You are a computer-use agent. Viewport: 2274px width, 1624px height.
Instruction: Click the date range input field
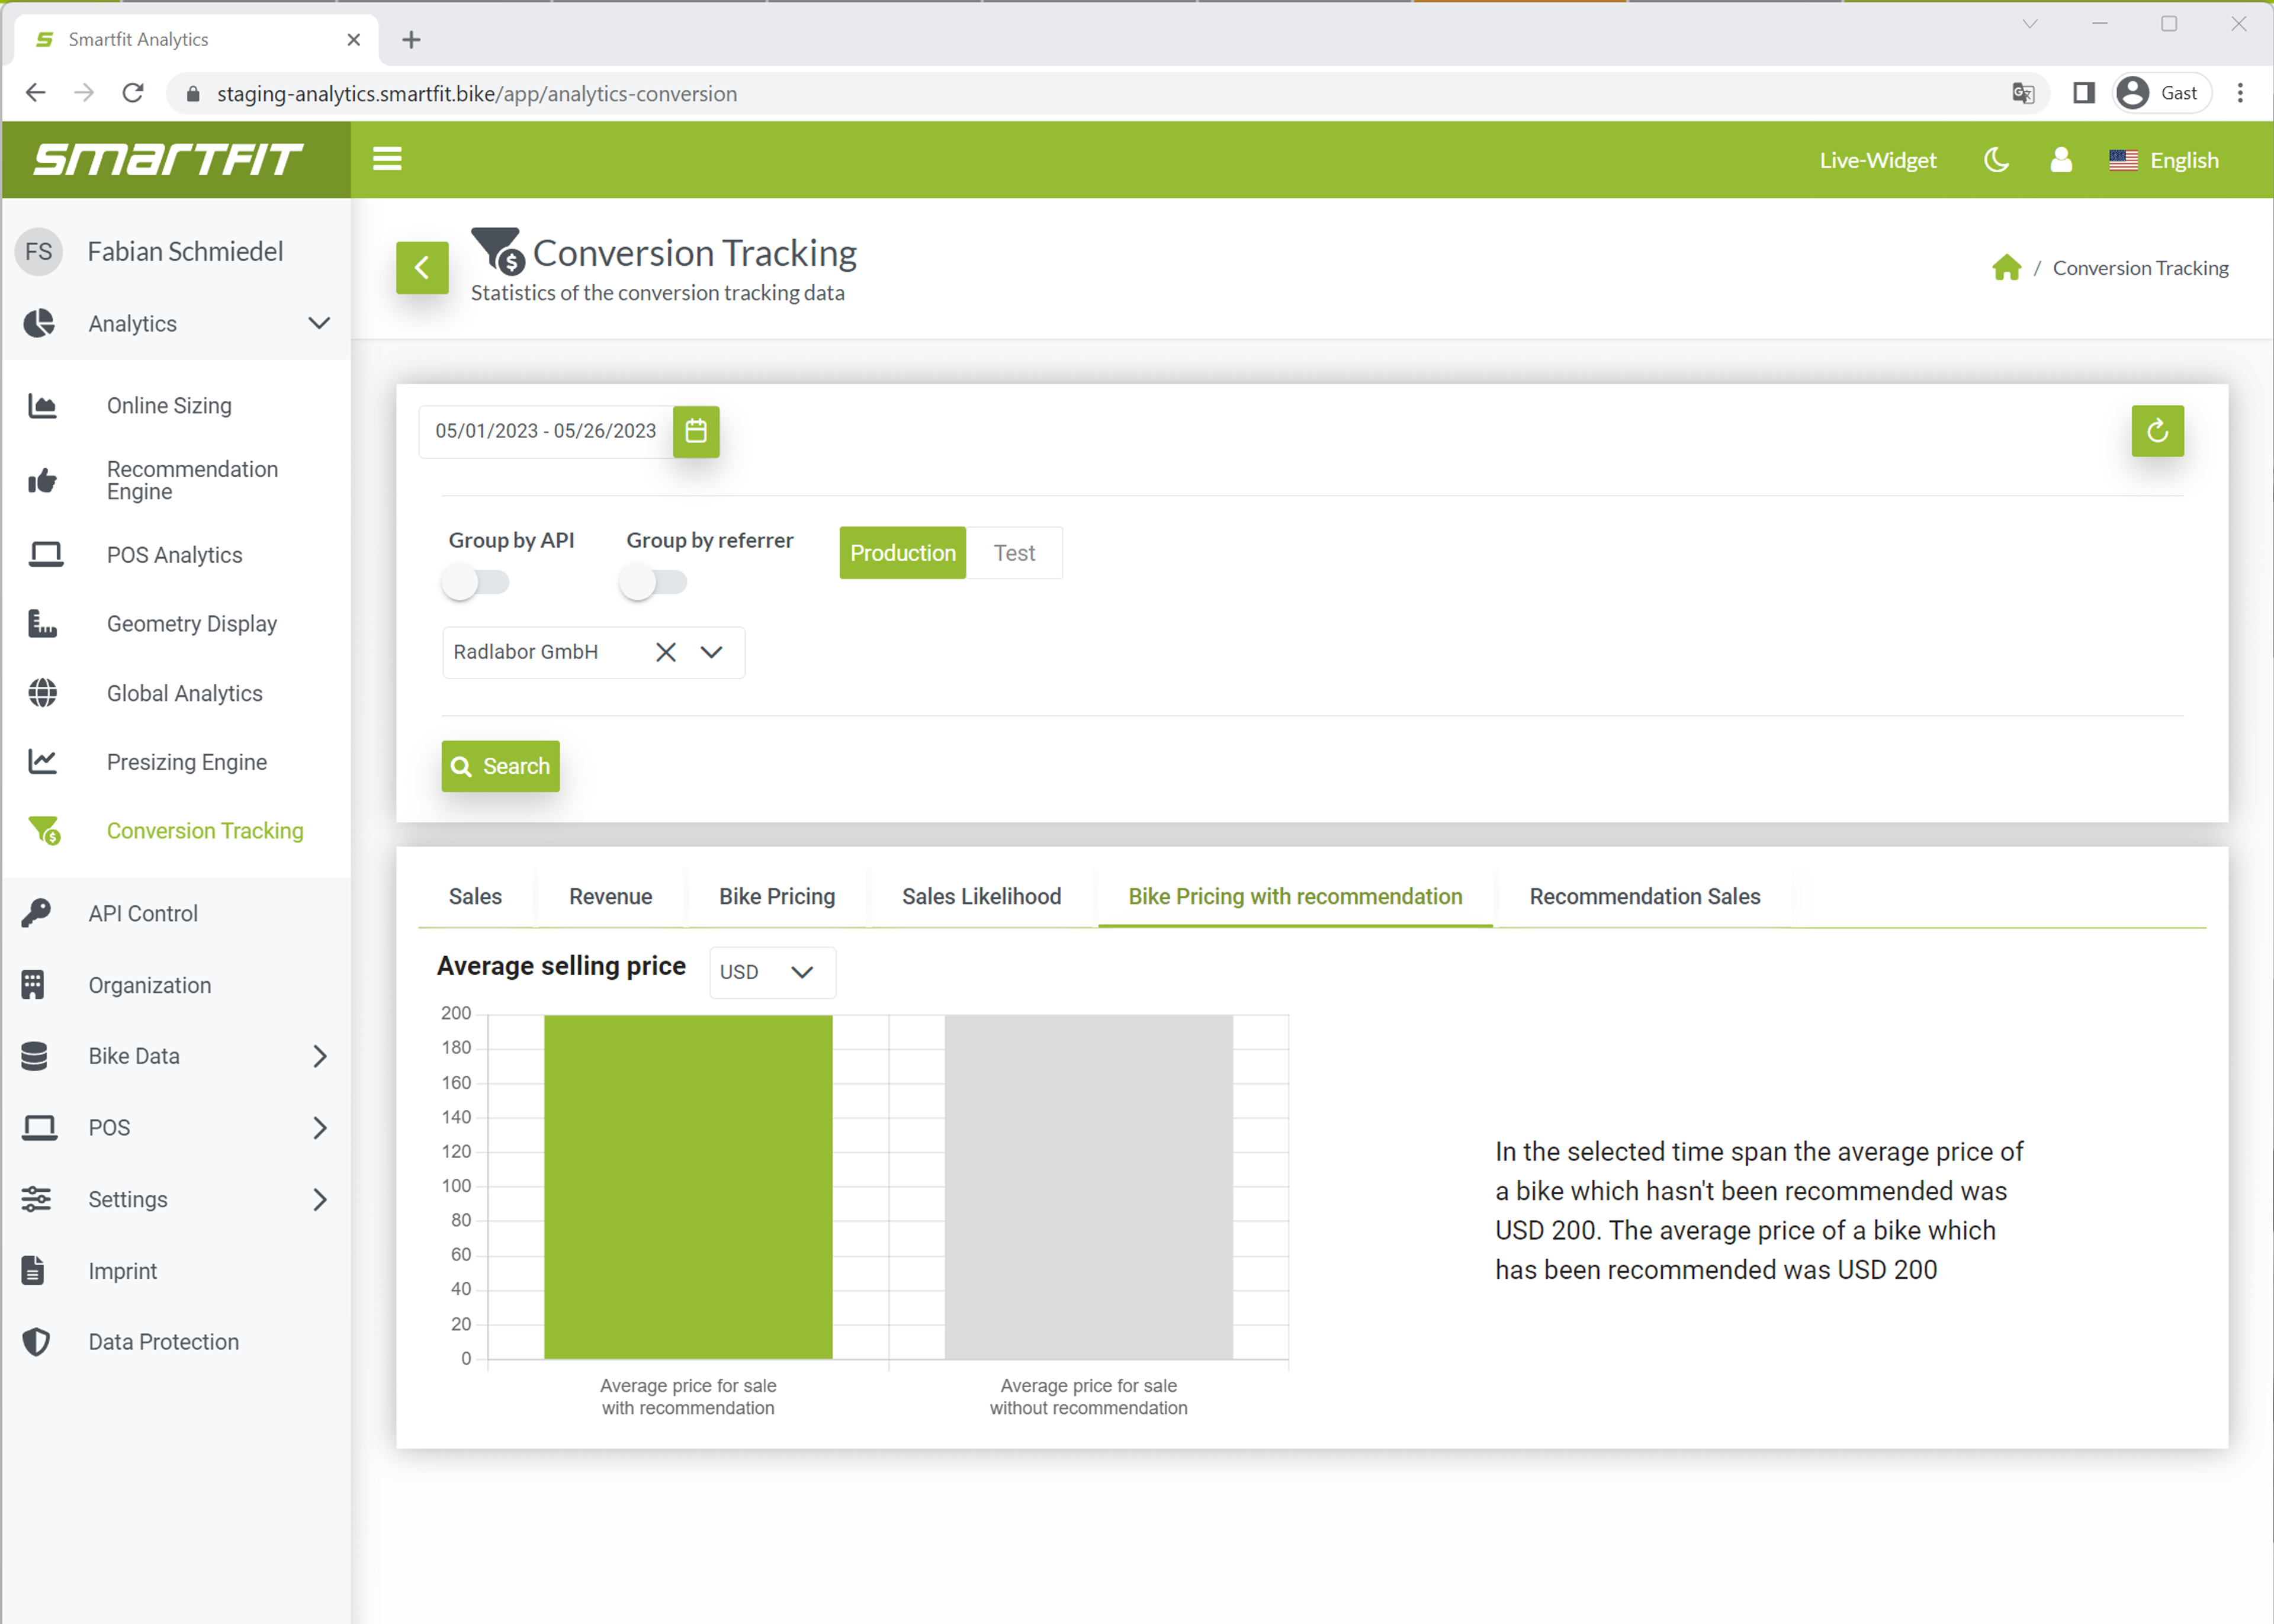point(545,431)
